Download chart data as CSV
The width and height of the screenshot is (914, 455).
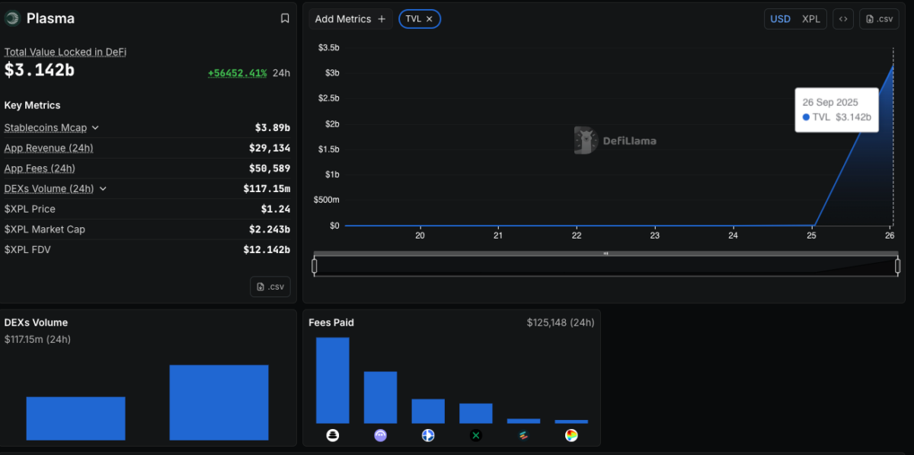click(879, 18)
